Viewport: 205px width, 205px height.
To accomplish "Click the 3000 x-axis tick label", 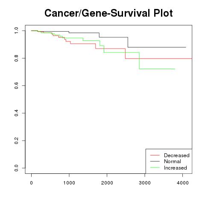I will tap(145, 183).
